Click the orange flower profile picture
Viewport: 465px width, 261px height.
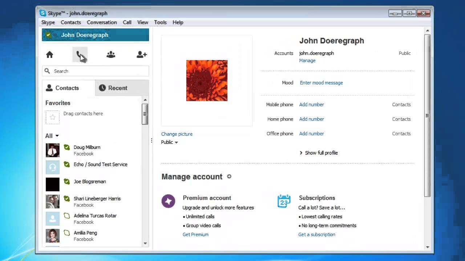[207, 80]
